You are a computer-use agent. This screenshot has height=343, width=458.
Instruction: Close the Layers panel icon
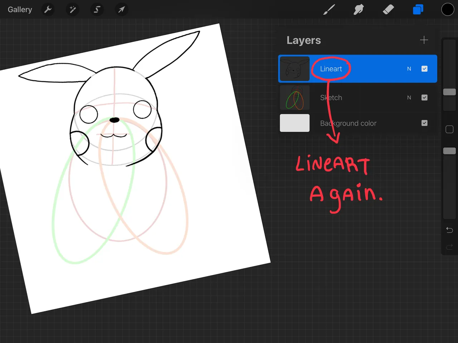pyautogui.click(x=418, y=10)
